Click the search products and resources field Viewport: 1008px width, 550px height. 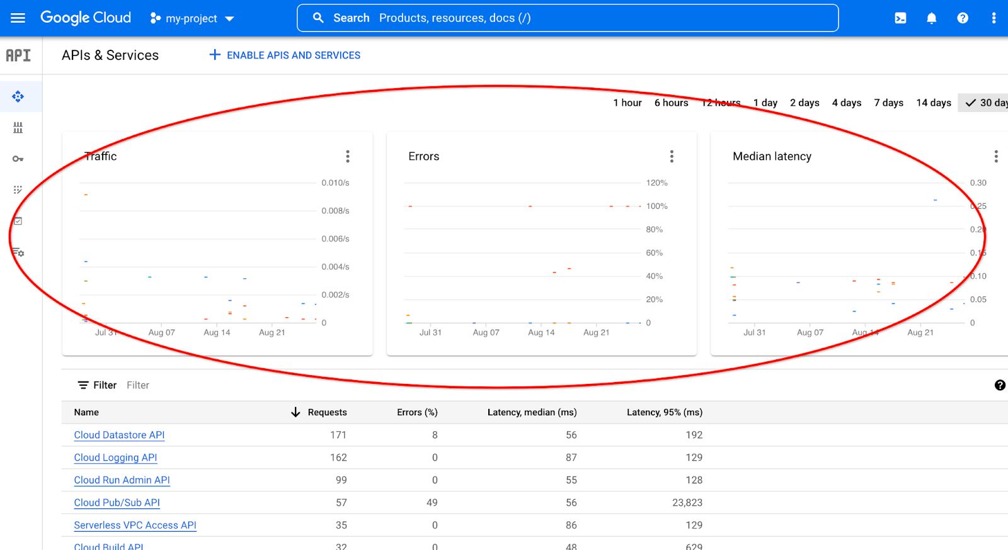point(567,18)
